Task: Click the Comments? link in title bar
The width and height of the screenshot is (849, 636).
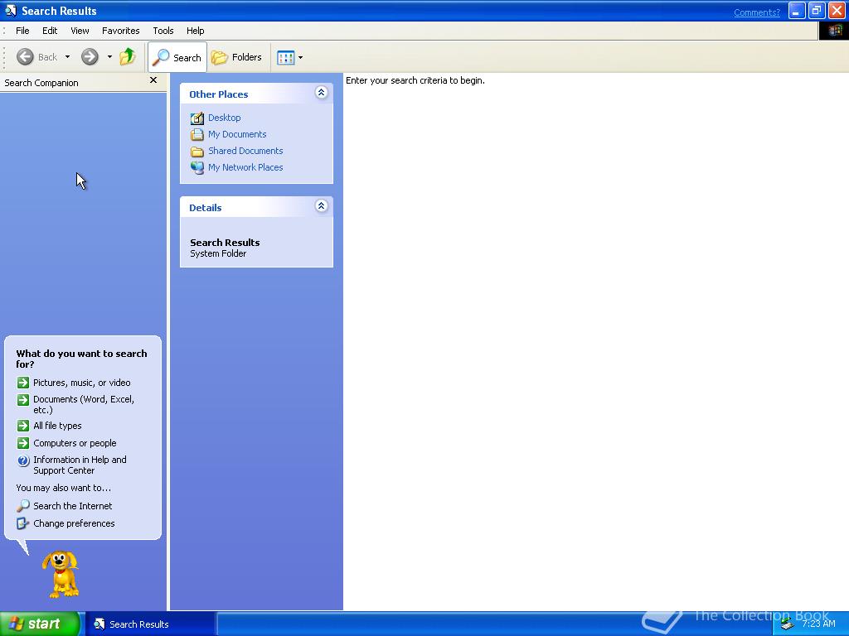Action: [x=756, y=12]
